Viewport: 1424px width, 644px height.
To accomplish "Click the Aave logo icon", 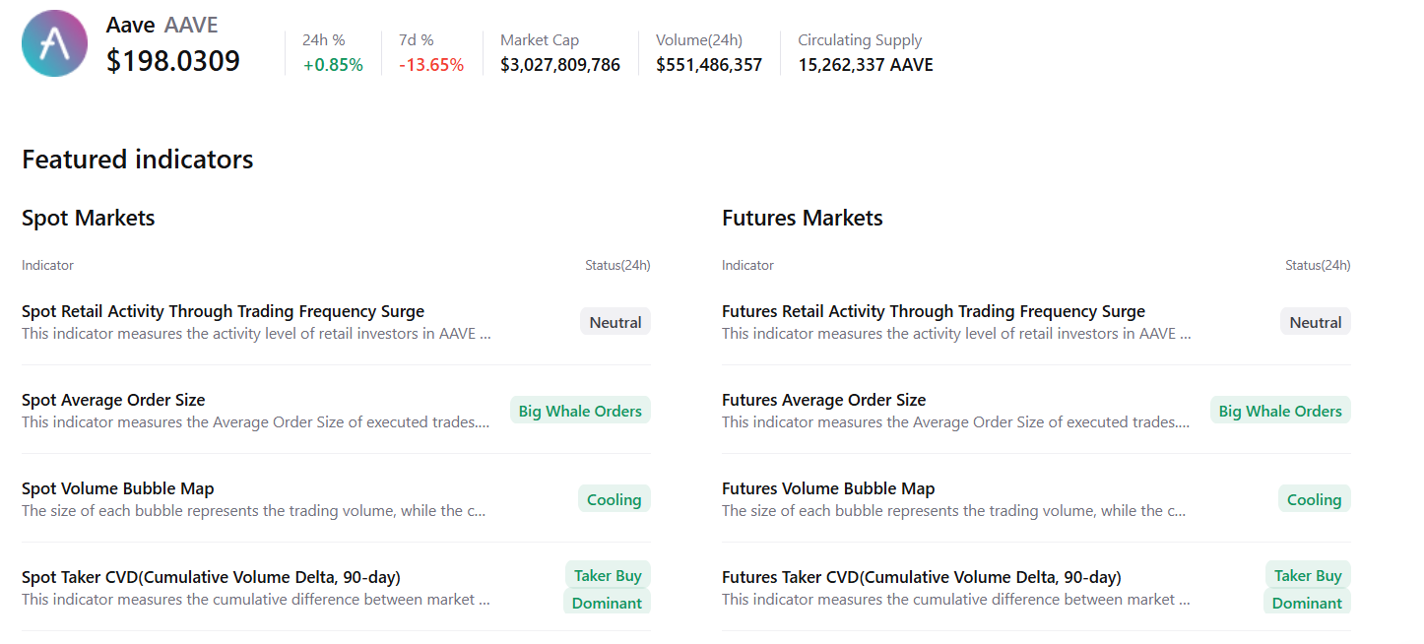I will 54,43.
